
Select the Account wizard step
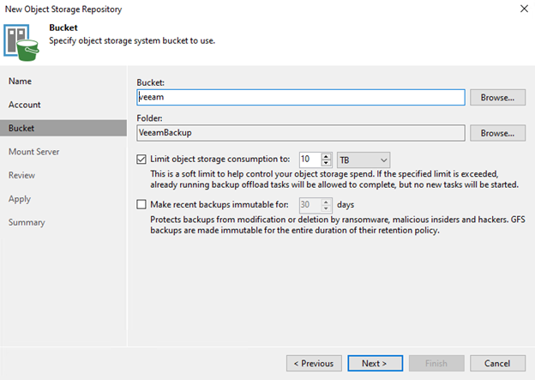[25, 105]
